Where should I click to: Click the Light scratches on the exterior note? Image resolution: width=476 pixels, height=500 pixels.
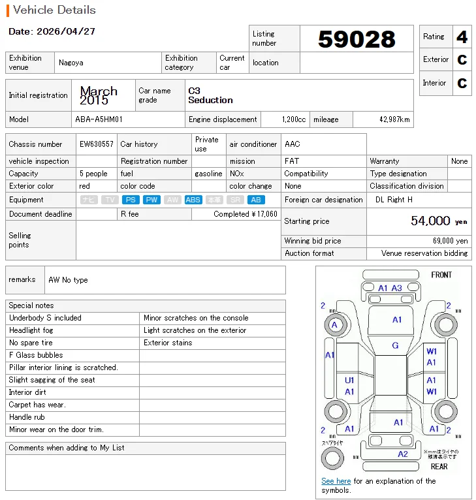tap(195, 330)
